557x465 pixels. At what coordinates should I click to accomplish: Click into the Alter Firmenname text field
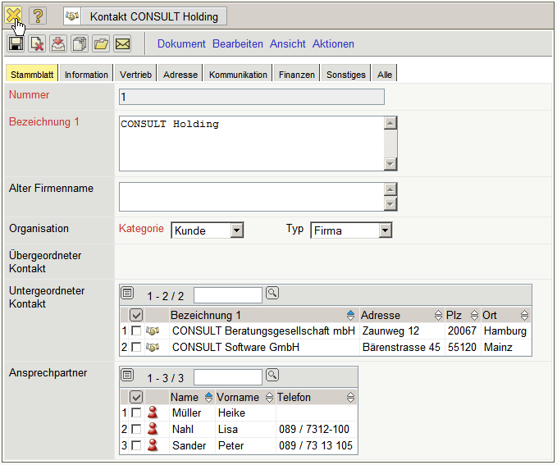[251, 197]
